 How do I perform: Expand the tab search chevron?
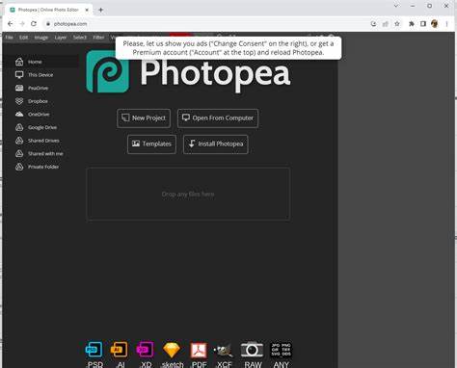click(396, 6)
